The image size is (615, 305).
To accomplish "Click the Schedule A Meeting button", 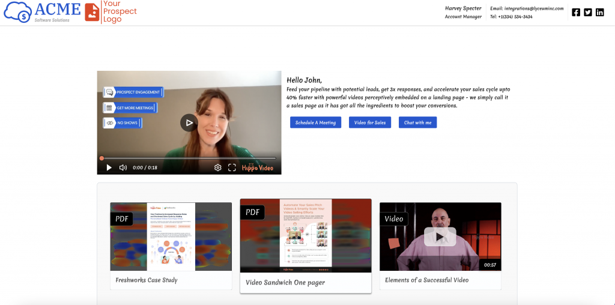I will click(x=316, y=122).
